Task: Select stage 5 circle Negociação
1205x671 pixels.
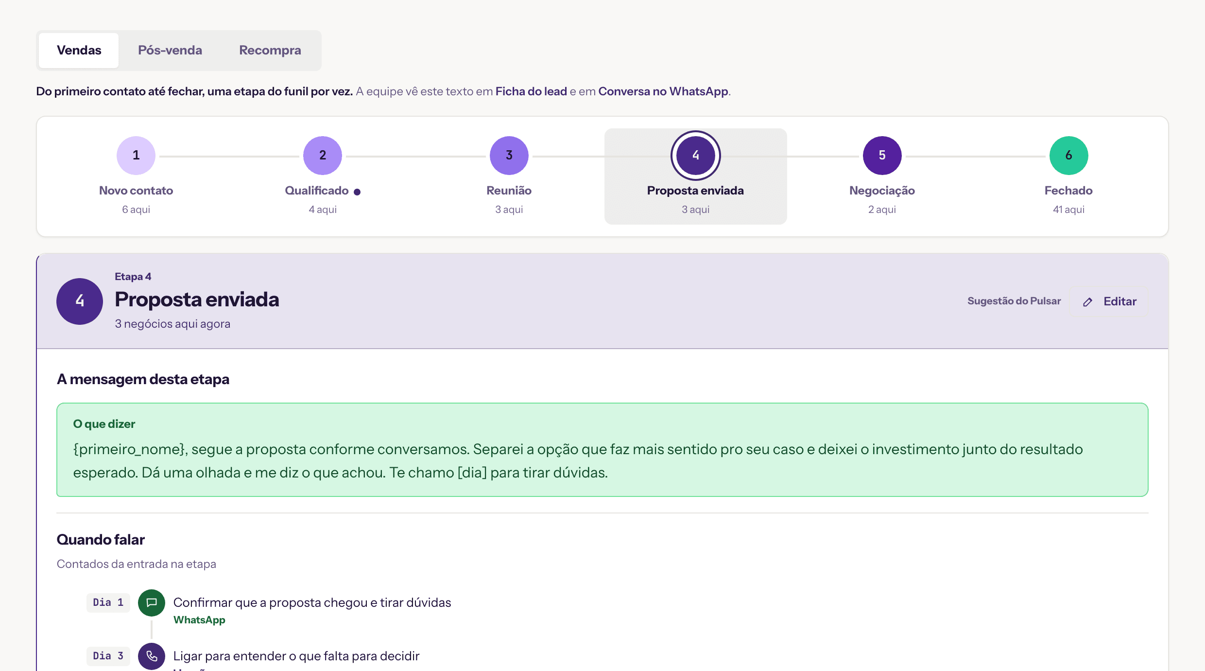Action: coord(882,156)
